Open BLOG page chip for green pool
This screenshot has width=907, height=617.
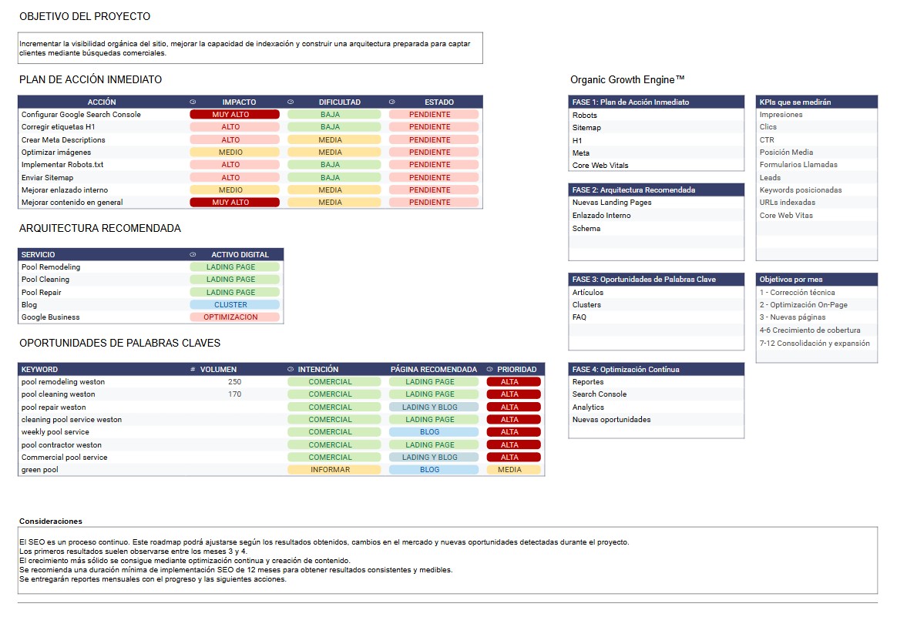click(x=434, y=470)
